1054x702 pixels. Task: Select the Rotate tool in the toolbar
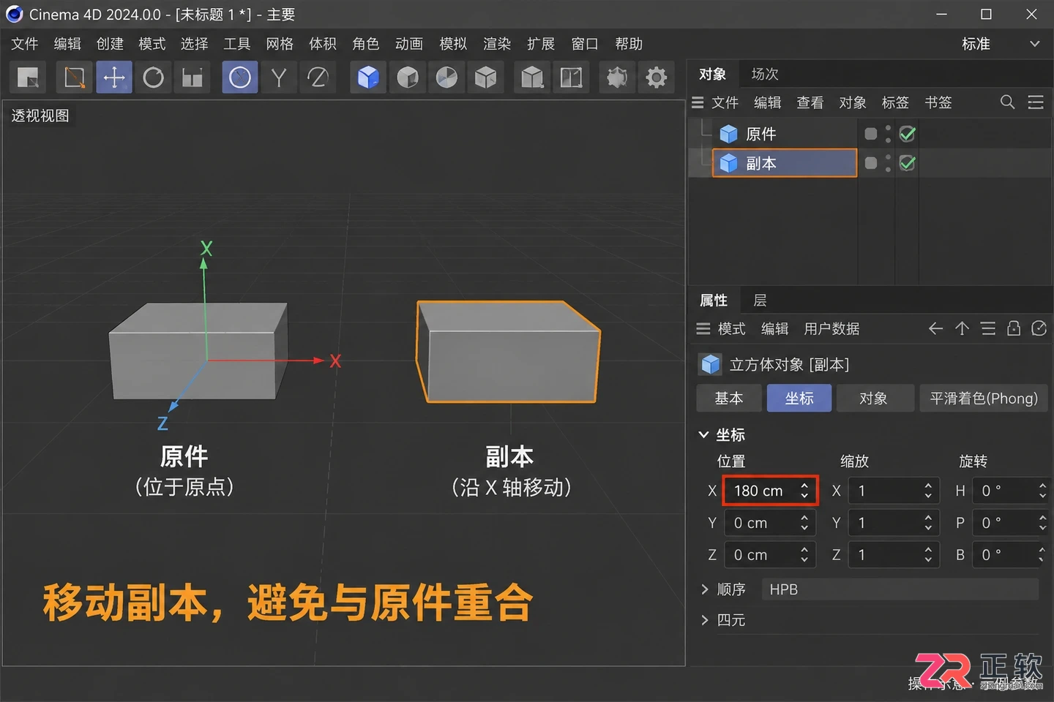point(153,78)
